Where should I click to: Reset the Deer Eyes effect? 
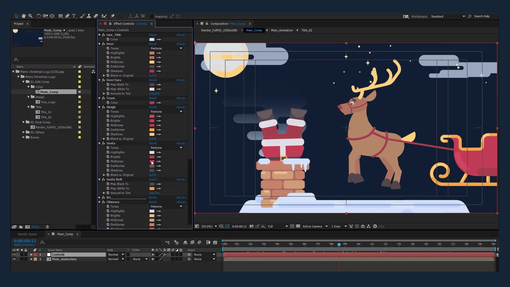(x=153, y=80)
